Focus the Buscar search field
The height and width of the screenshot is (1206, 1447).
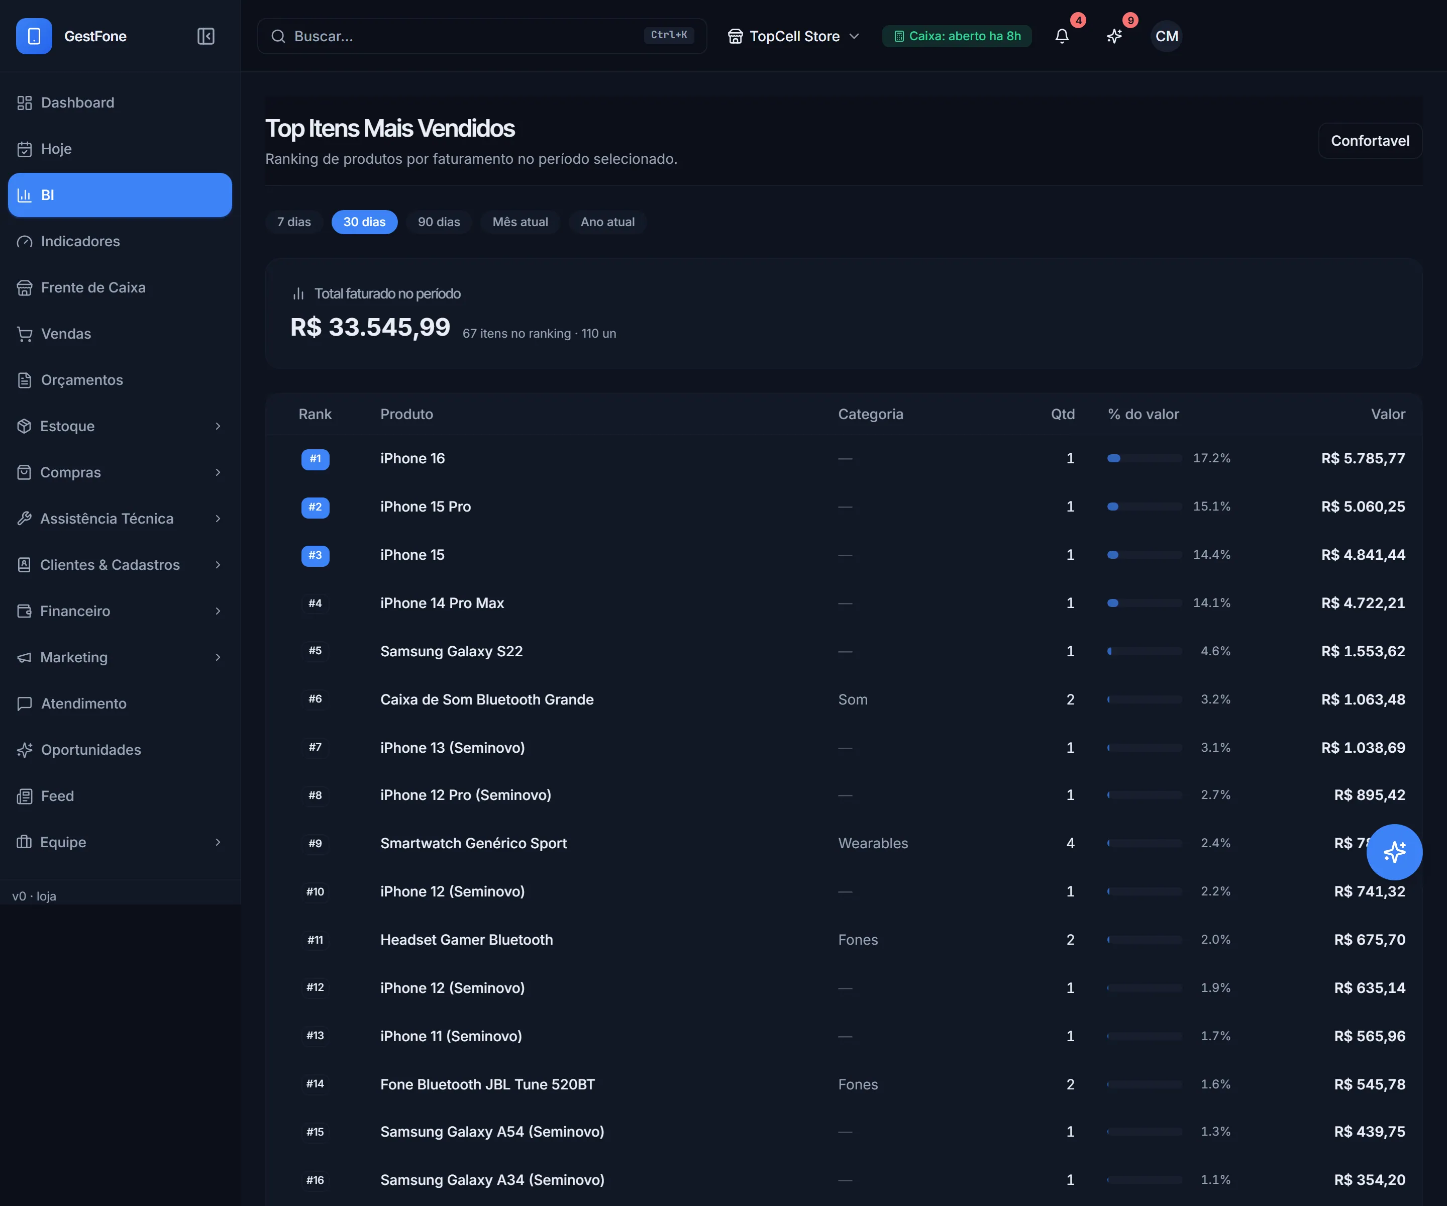tap(482, 36)
